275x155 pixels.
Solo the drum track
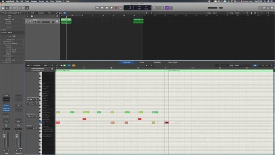click(x=37, y=22)
